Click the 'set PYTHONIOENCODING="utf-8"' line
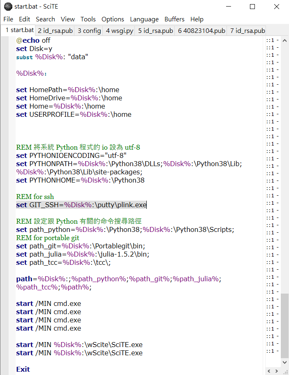 coord(71,156)
